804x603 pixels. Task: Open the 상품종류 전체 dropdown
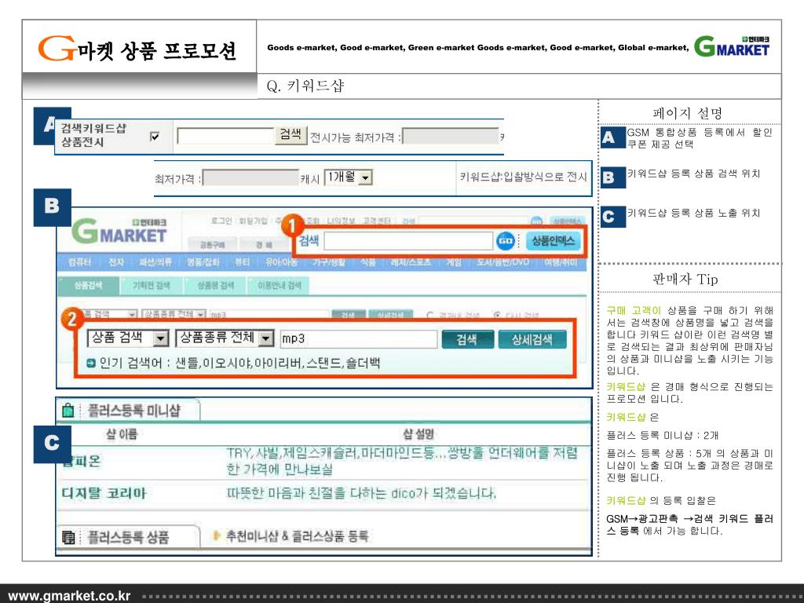coord(225,338)
